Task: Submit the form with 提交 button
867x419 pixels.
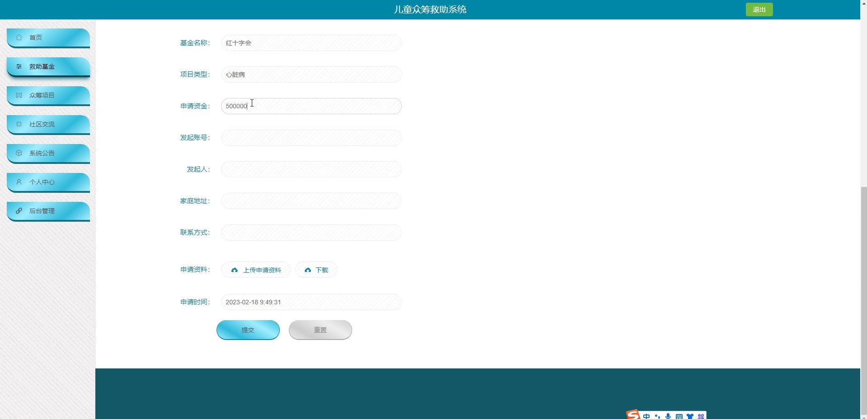Action: 248,330
